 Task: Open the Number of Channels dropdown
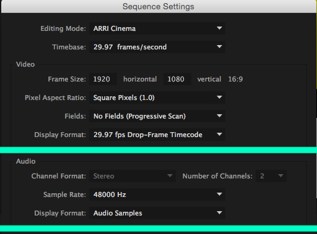pyautogui.click(x=271, y=176)
